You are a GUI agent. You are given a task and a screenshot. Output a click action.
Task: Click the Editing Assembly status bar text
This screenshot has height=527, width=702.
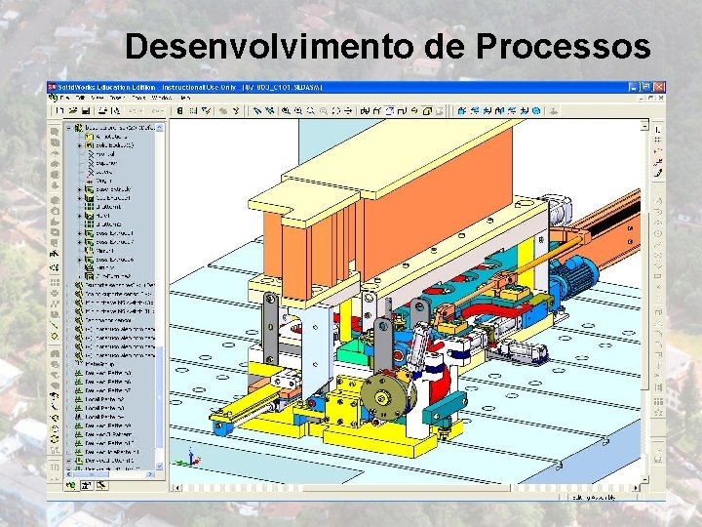point(594,498)
